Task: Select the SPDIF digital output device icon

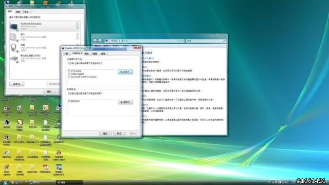Action: [x=14, y=59]
